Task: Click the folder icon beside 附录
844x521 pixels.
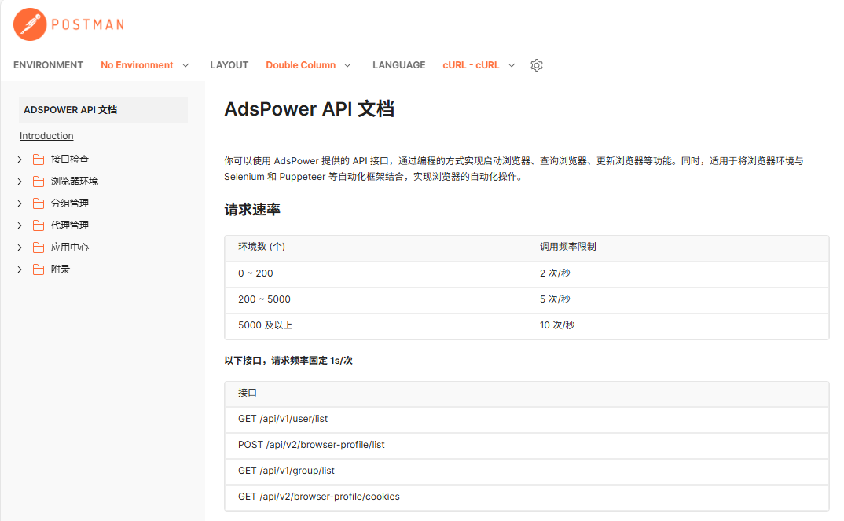Action: (39, 269)
